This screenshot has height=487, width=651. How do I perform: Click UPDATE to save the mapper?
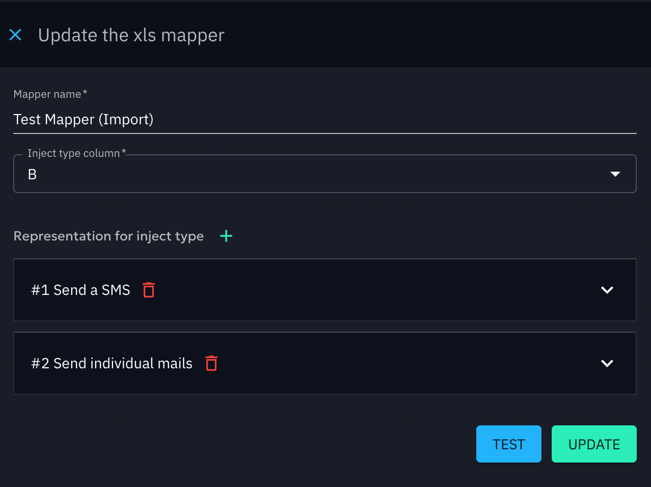pos(593,444)
